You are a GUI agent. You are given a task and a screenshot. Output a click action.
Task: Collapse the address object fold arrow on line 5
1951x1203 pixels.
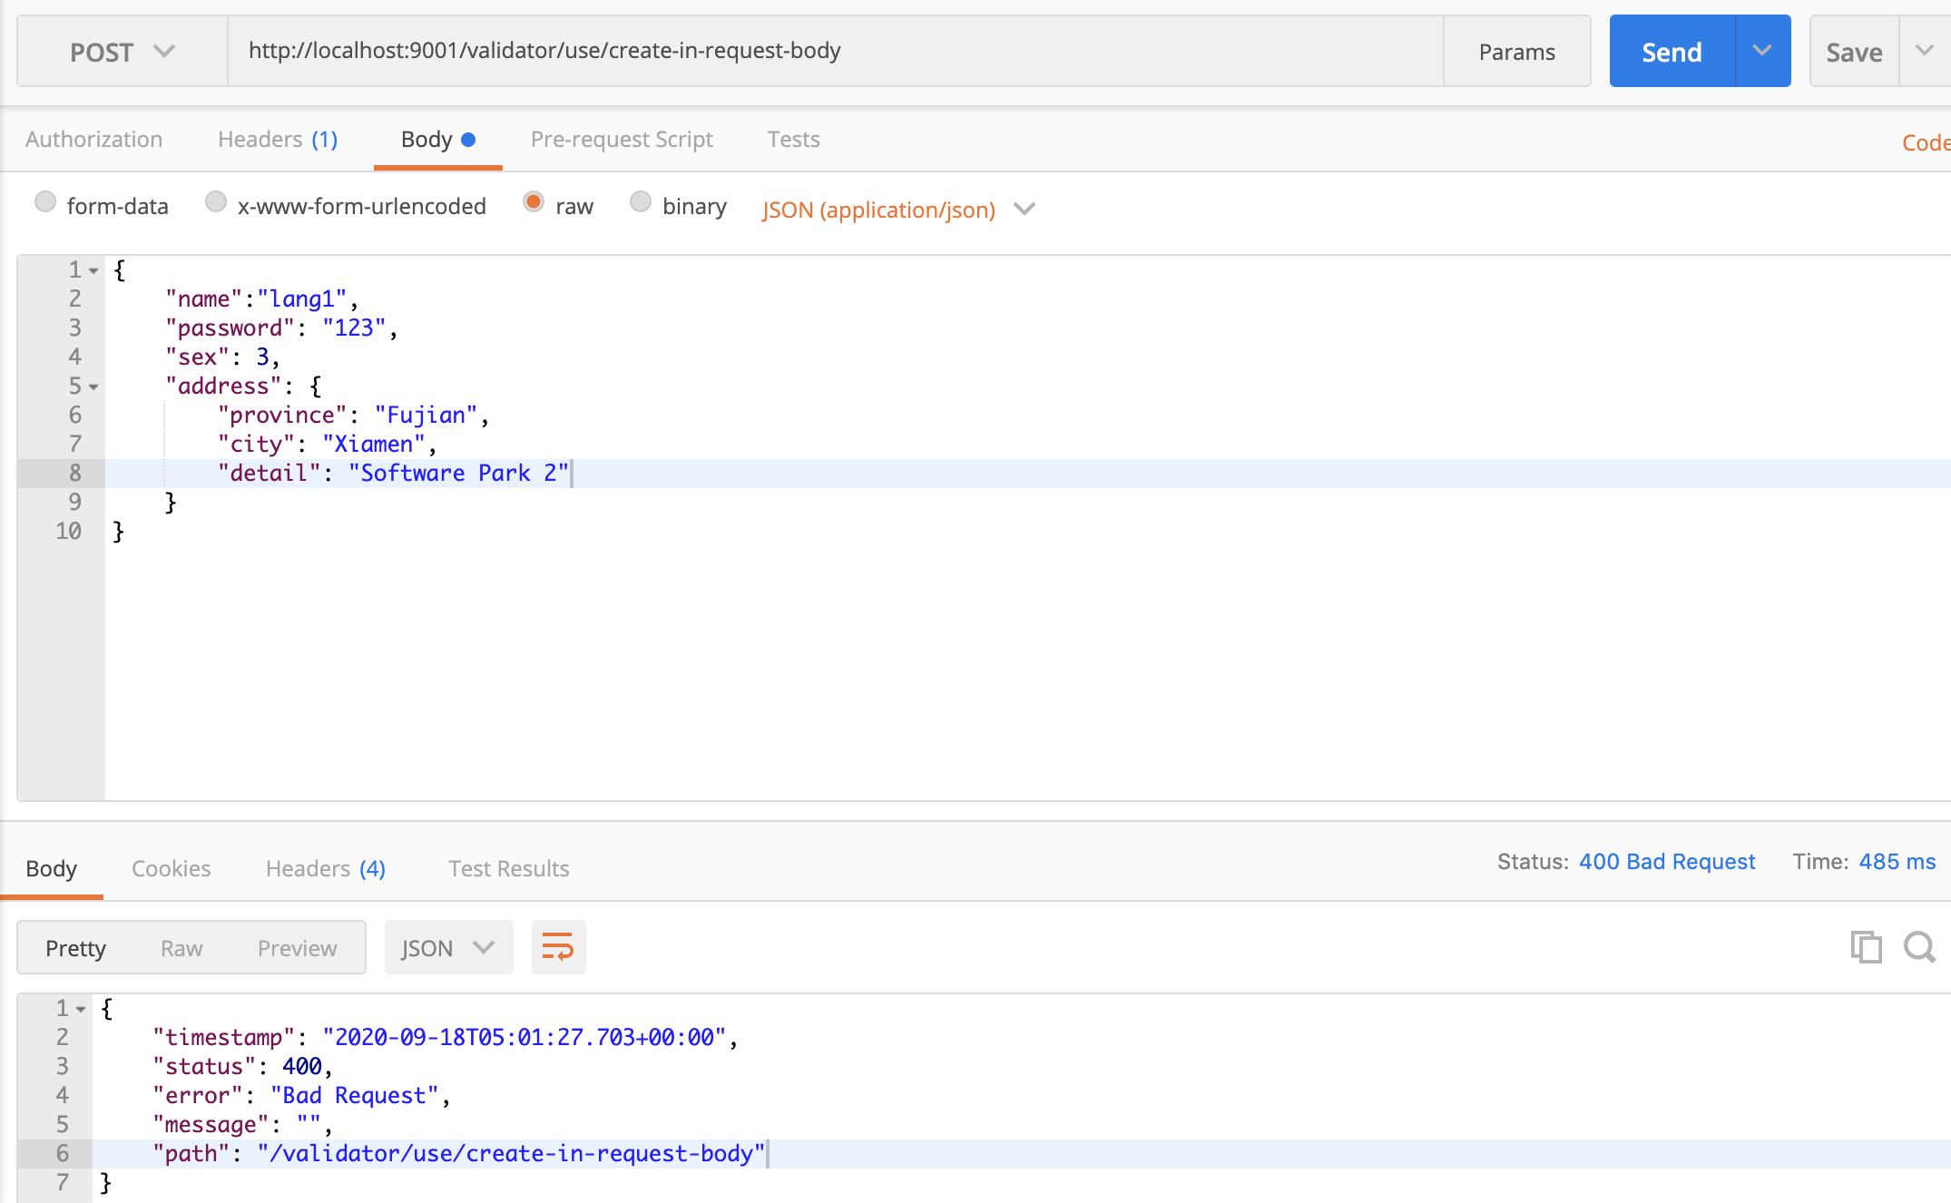(x=93, y=386)
